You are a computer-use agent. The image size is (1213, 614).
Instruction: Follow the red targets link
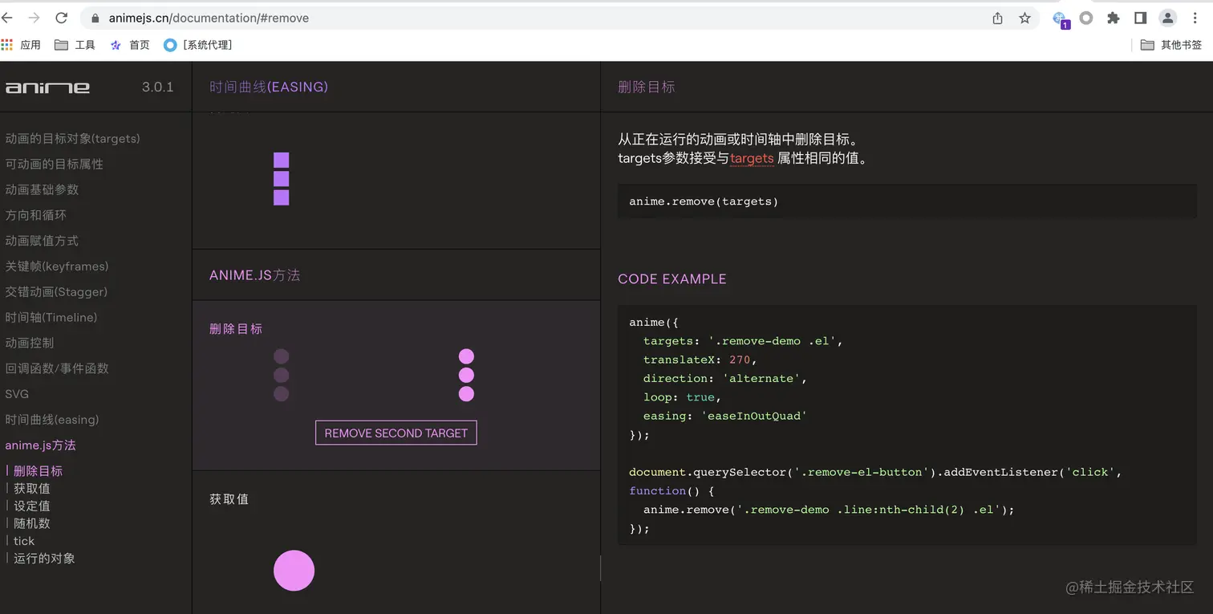point(752,158)
